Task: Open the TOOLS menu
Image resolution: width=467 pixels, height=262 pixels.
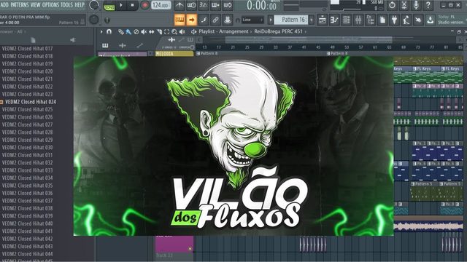Action: point(66,5)
